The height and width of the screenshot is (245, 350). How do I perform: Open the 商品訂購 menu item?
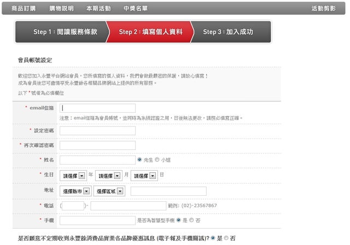[x=24, y=9]
